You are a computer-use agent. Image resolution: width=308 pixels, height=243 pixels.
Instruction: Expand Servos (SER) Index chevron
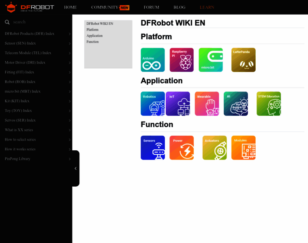pyautogui.click(x=70, y=120)
